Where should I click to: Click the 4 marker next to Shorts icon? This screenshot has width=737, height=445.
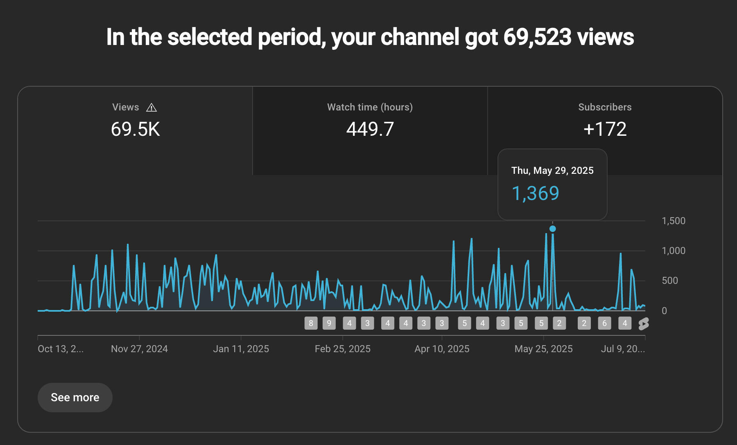[x=625, y=323]
